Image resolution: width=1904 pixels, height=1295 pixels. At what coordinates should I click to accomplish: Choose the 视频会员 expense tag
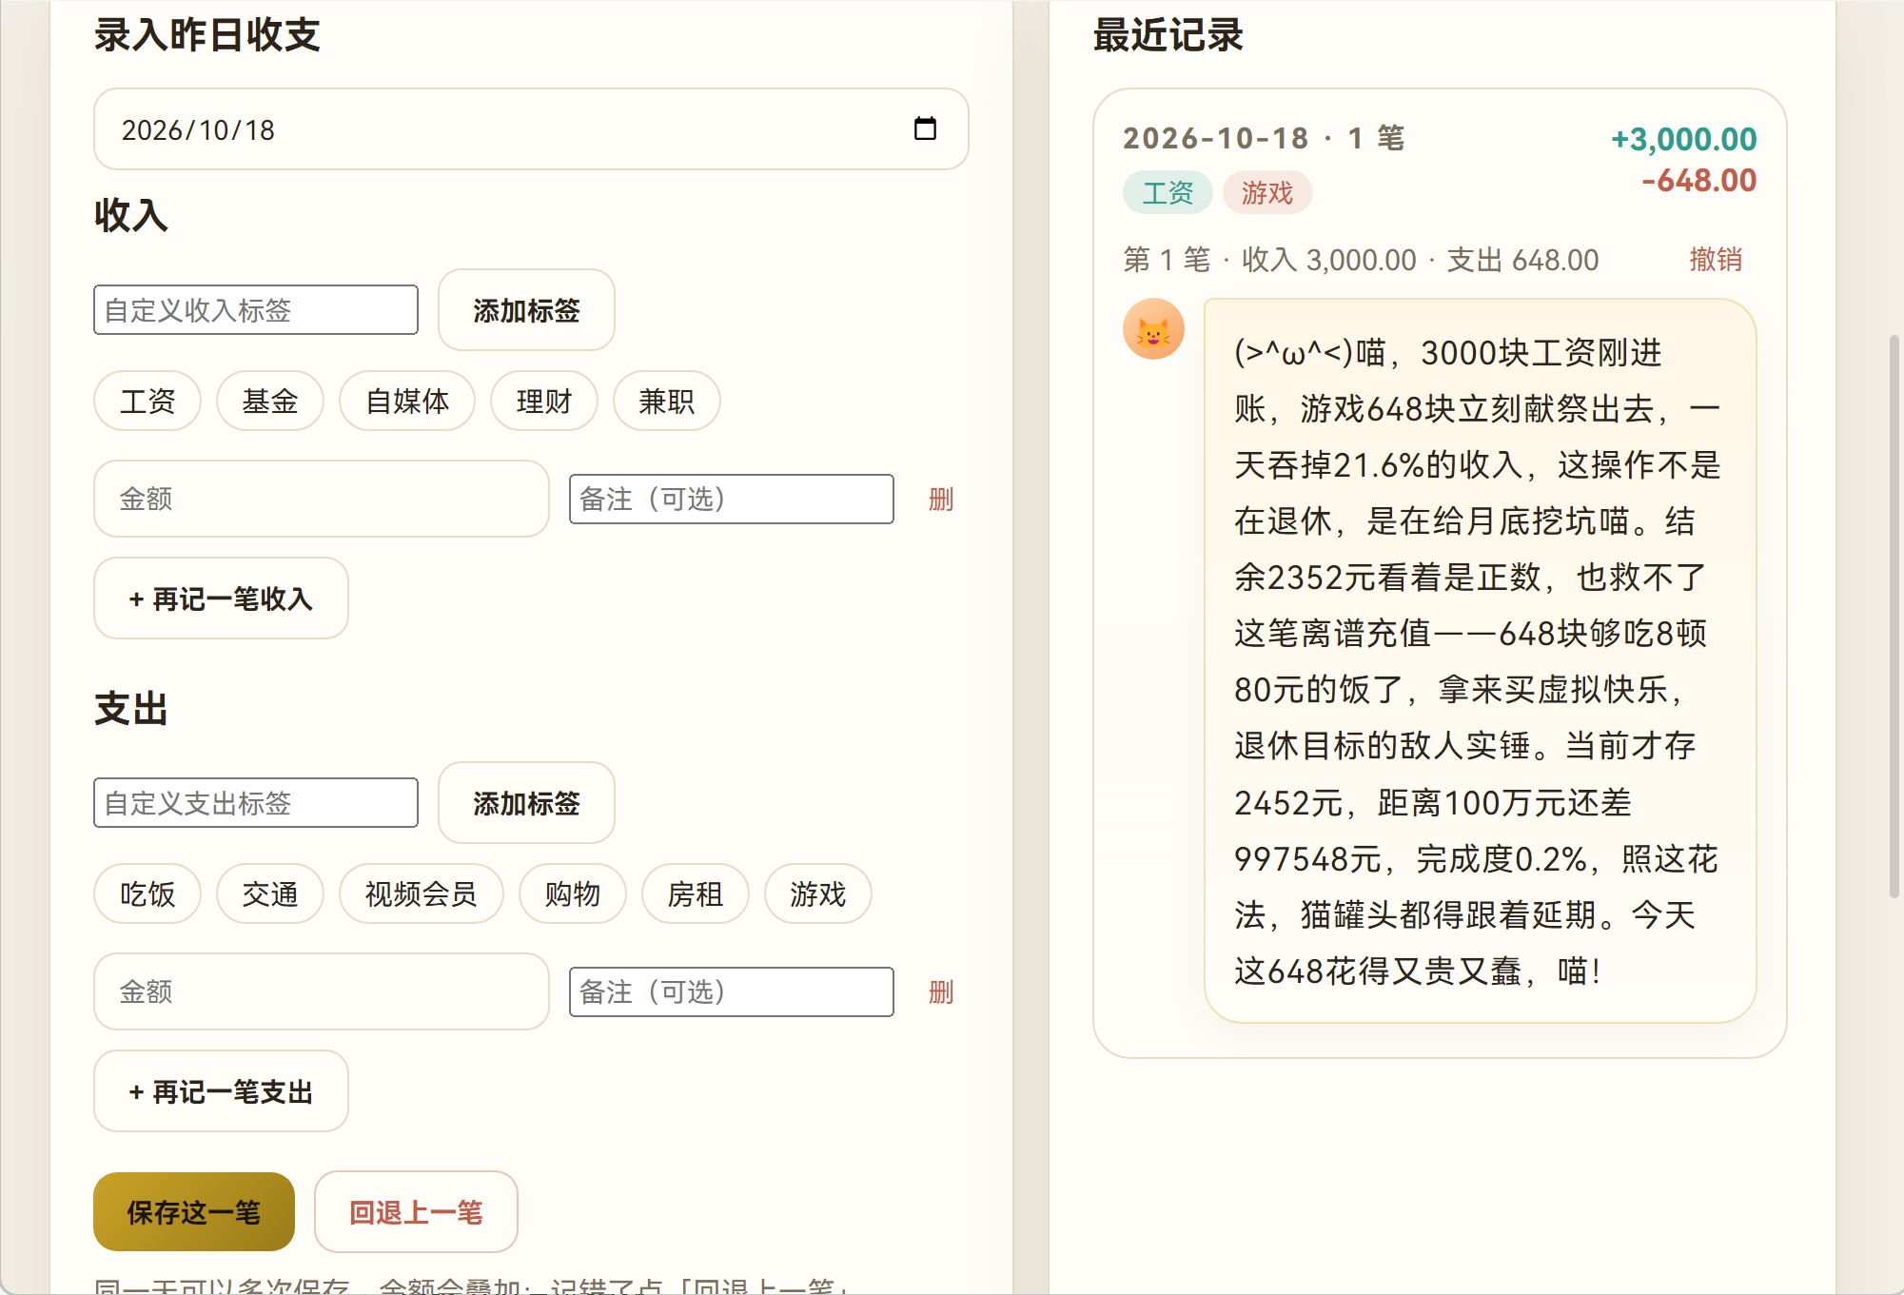click(422, 893)
